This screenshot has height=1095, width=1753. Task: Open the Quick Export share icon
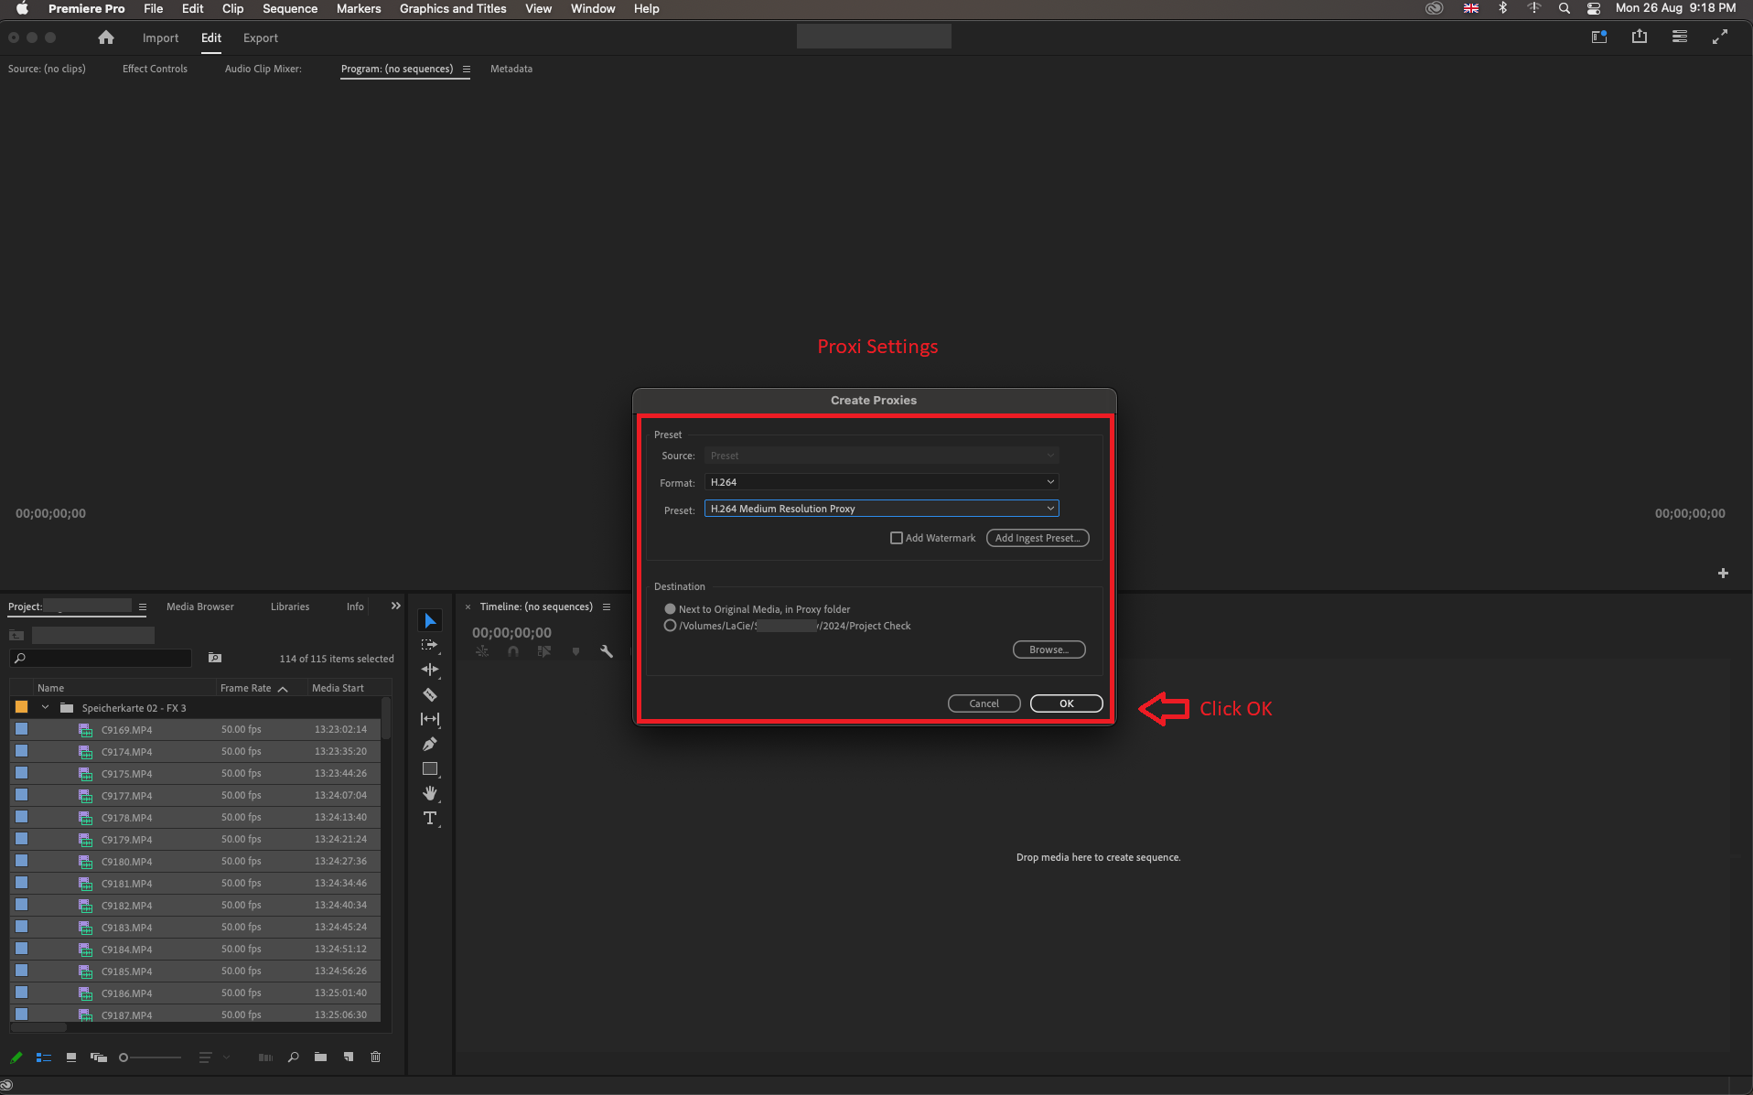click(1640, 37)
